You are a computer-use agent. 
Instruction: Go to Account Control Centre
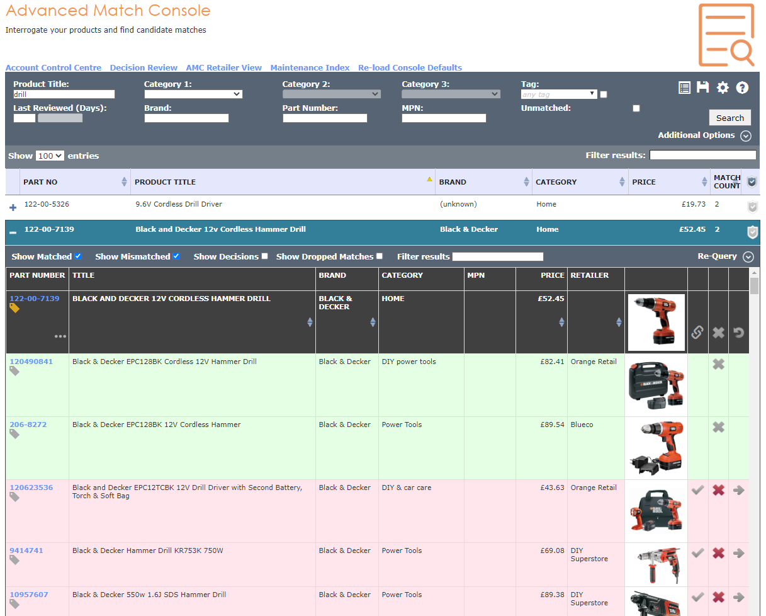click(54, 67)
